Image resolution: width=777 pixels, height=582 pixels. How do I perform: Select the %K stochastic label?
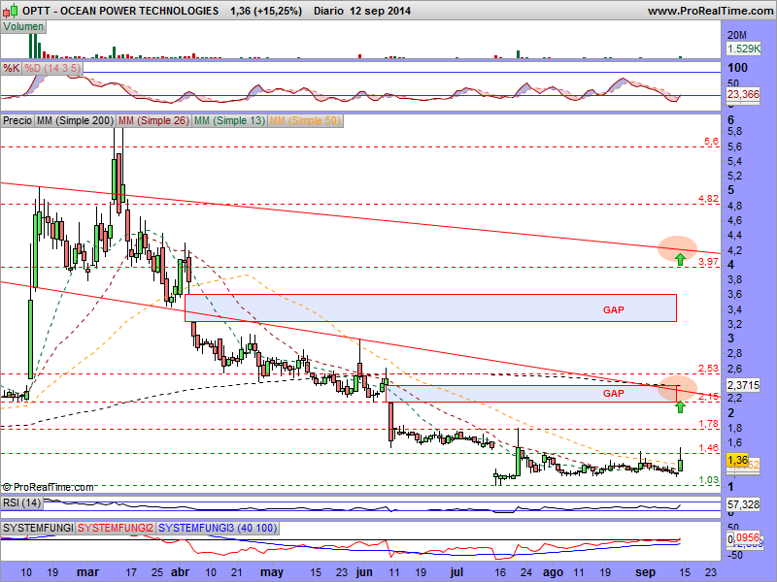11,68
